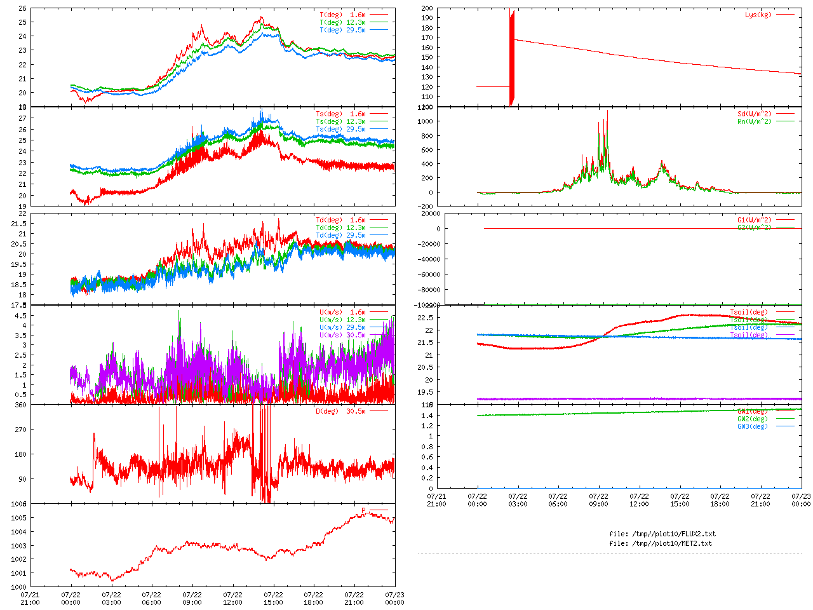Click the blue Td(deg) 29.5m legend entry

click(340, 235)
